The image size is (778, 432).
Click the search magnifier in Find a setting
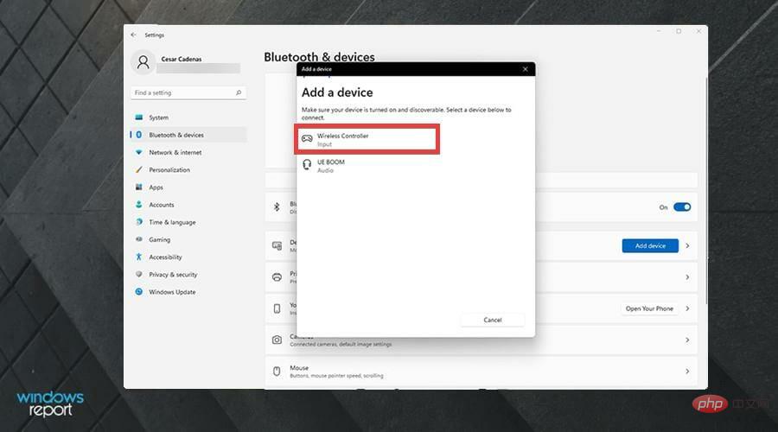click(x=239, y=92)
